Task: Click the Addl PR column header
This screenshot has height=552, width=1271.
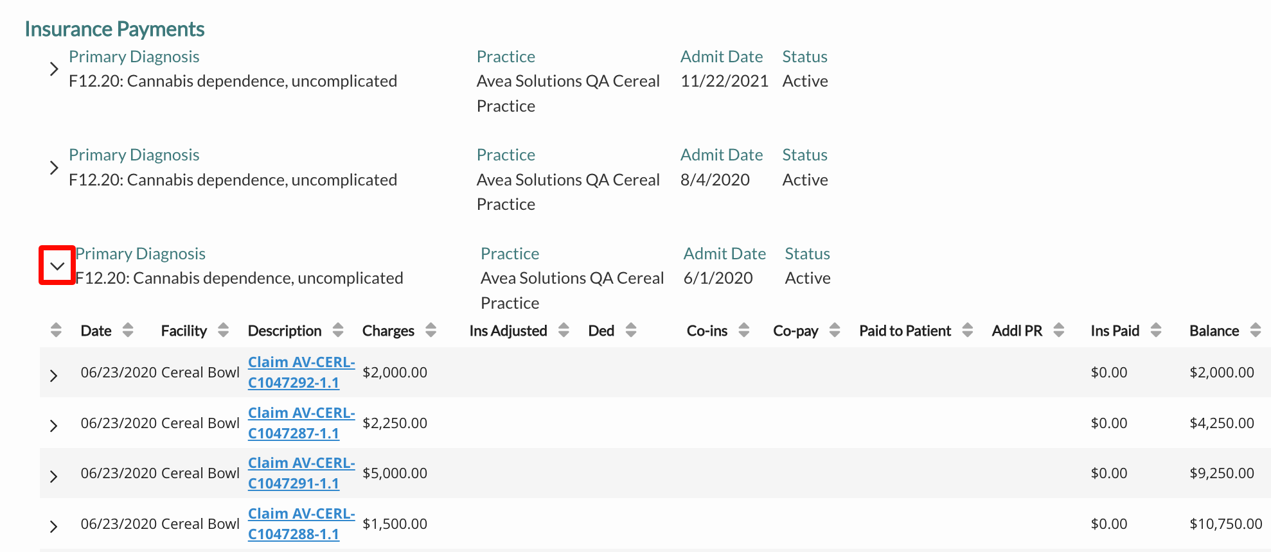Action: pyautogui.click(x=1017, y=331)
